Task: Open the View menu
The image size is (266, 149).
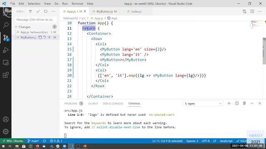Action: [x=47, y=4]
